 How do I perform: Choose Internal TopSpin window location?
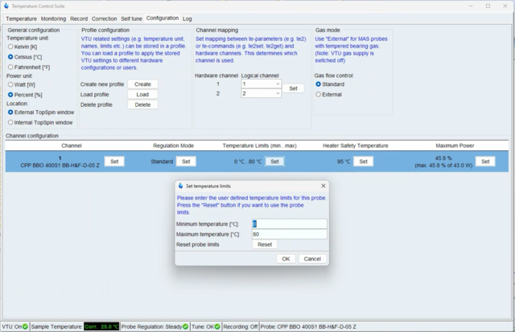click(10, 123)
